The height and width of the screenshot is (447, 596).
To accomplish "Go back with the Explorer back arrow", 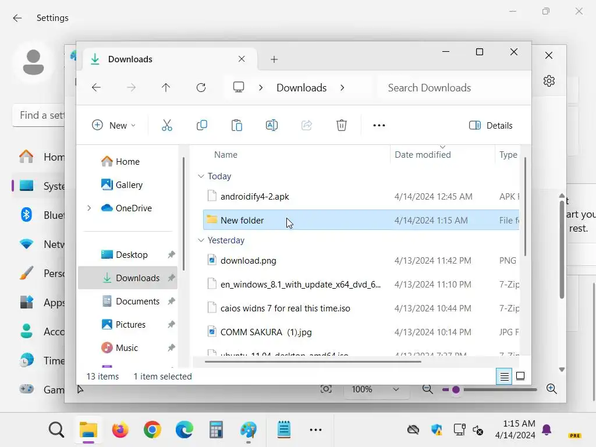I will click(96, 88).
